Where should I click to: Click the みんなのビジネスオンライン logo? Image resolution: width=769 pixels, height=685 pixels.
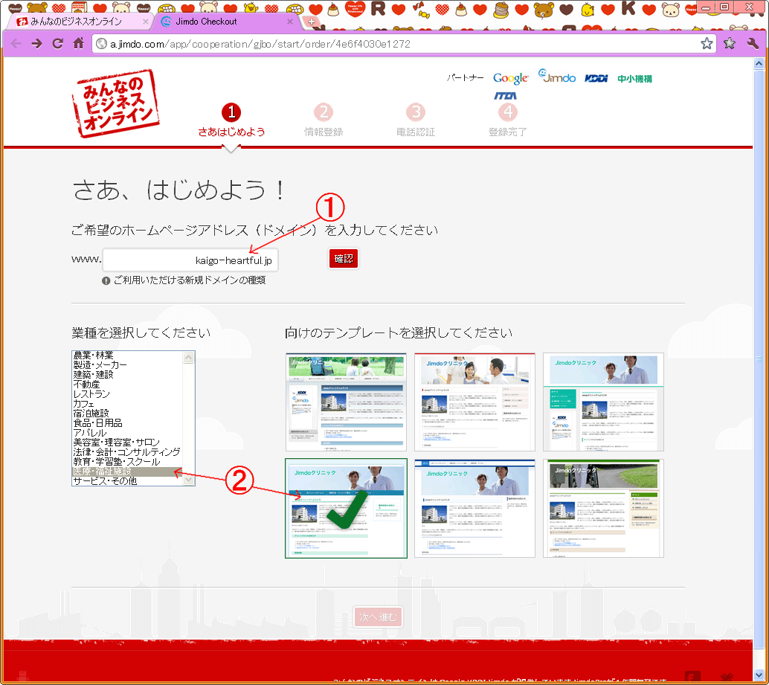coord(116,103)
